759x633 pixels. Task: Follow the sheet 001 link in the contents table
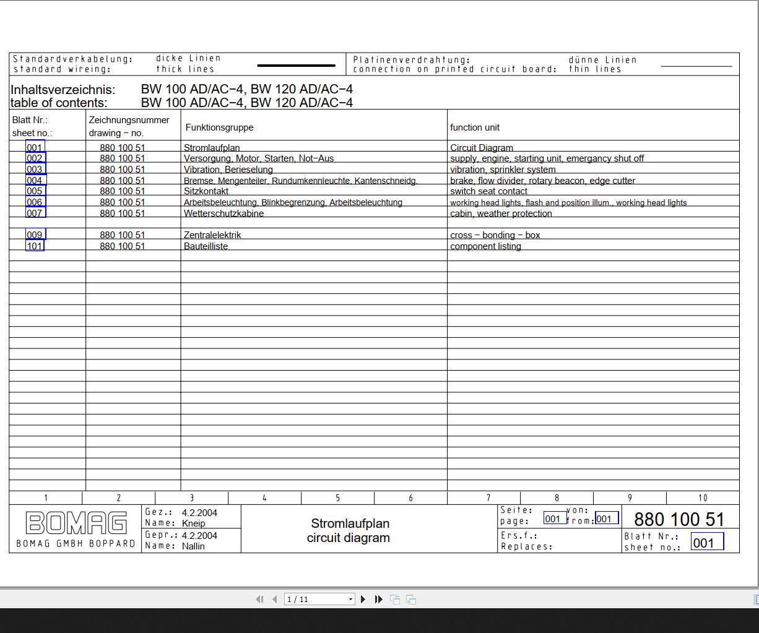pyautogui.click(x=35, y=147)
